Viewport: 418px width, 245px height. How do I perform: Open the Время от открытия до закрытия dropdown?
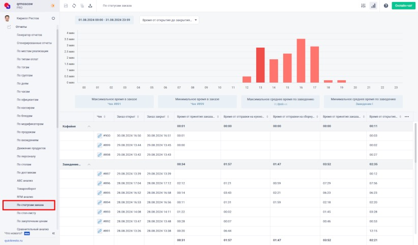[x=169, y=20]
